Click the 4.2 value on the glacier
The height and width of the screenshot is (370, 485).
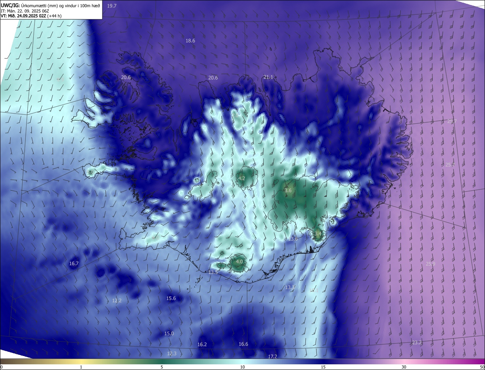pyautogui.click(x=241, y=178)
